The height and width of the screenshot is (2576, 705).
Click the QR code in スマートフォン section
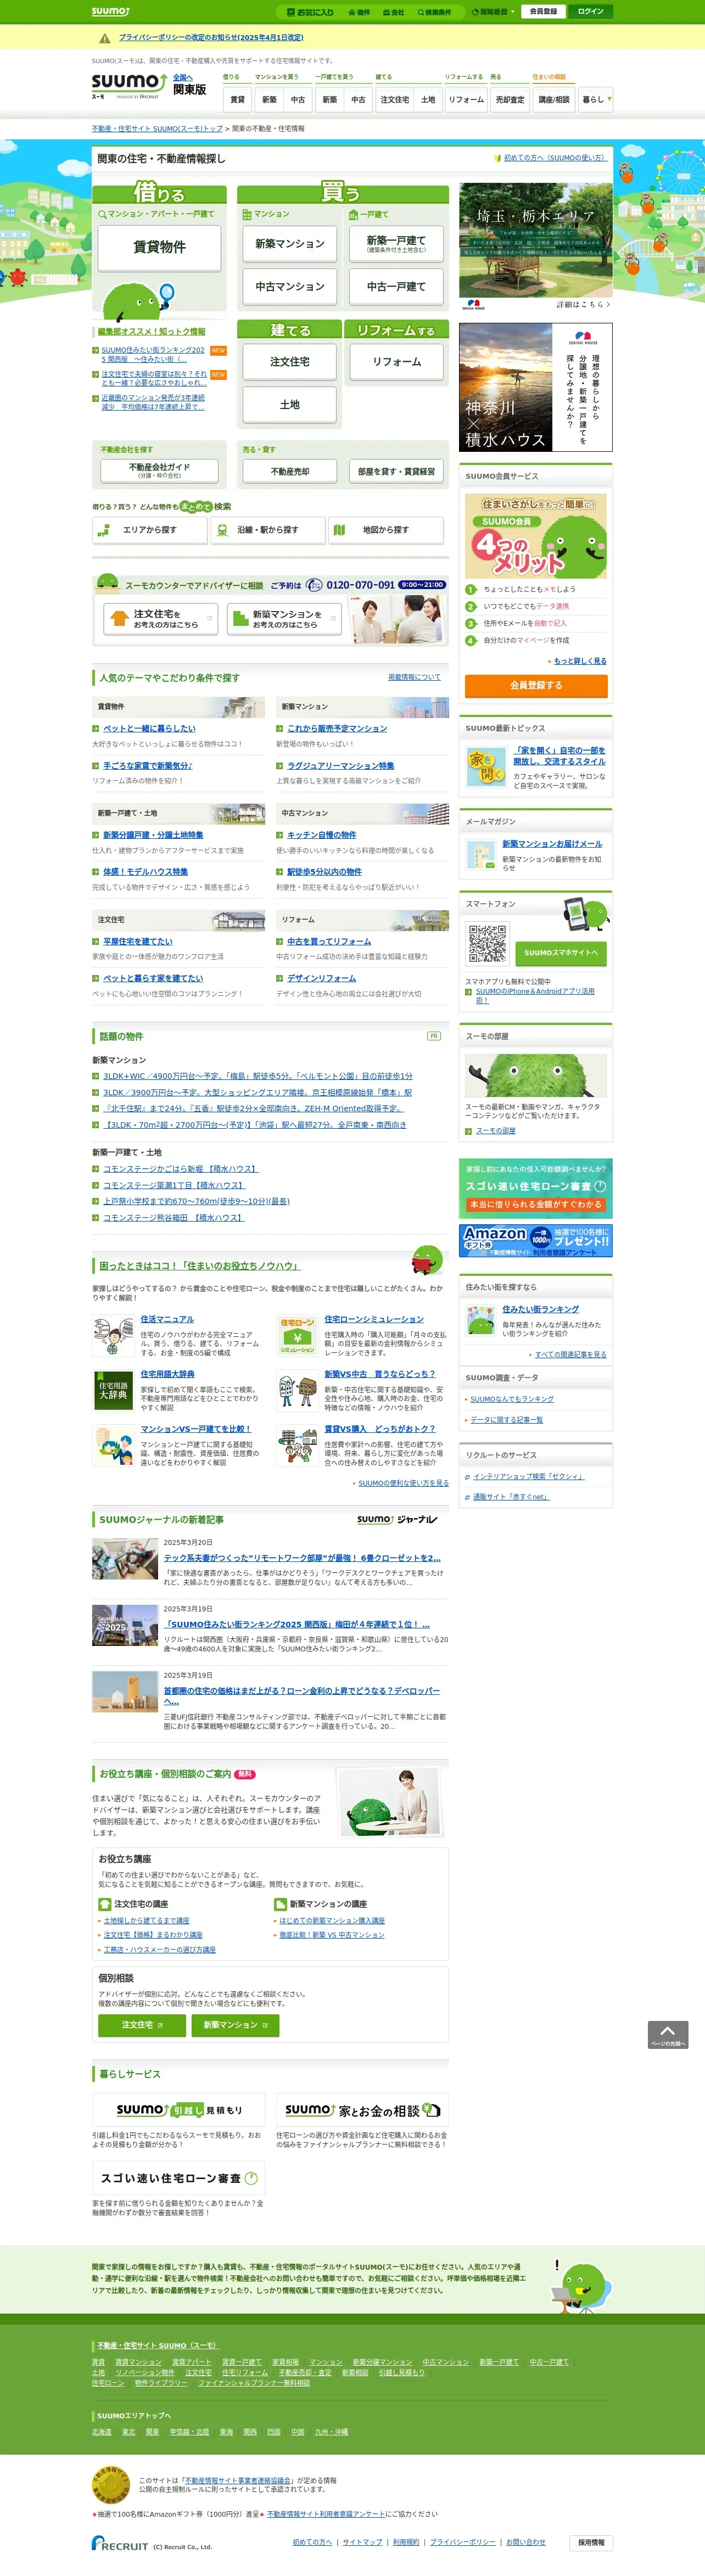click(x=487, y=943)
